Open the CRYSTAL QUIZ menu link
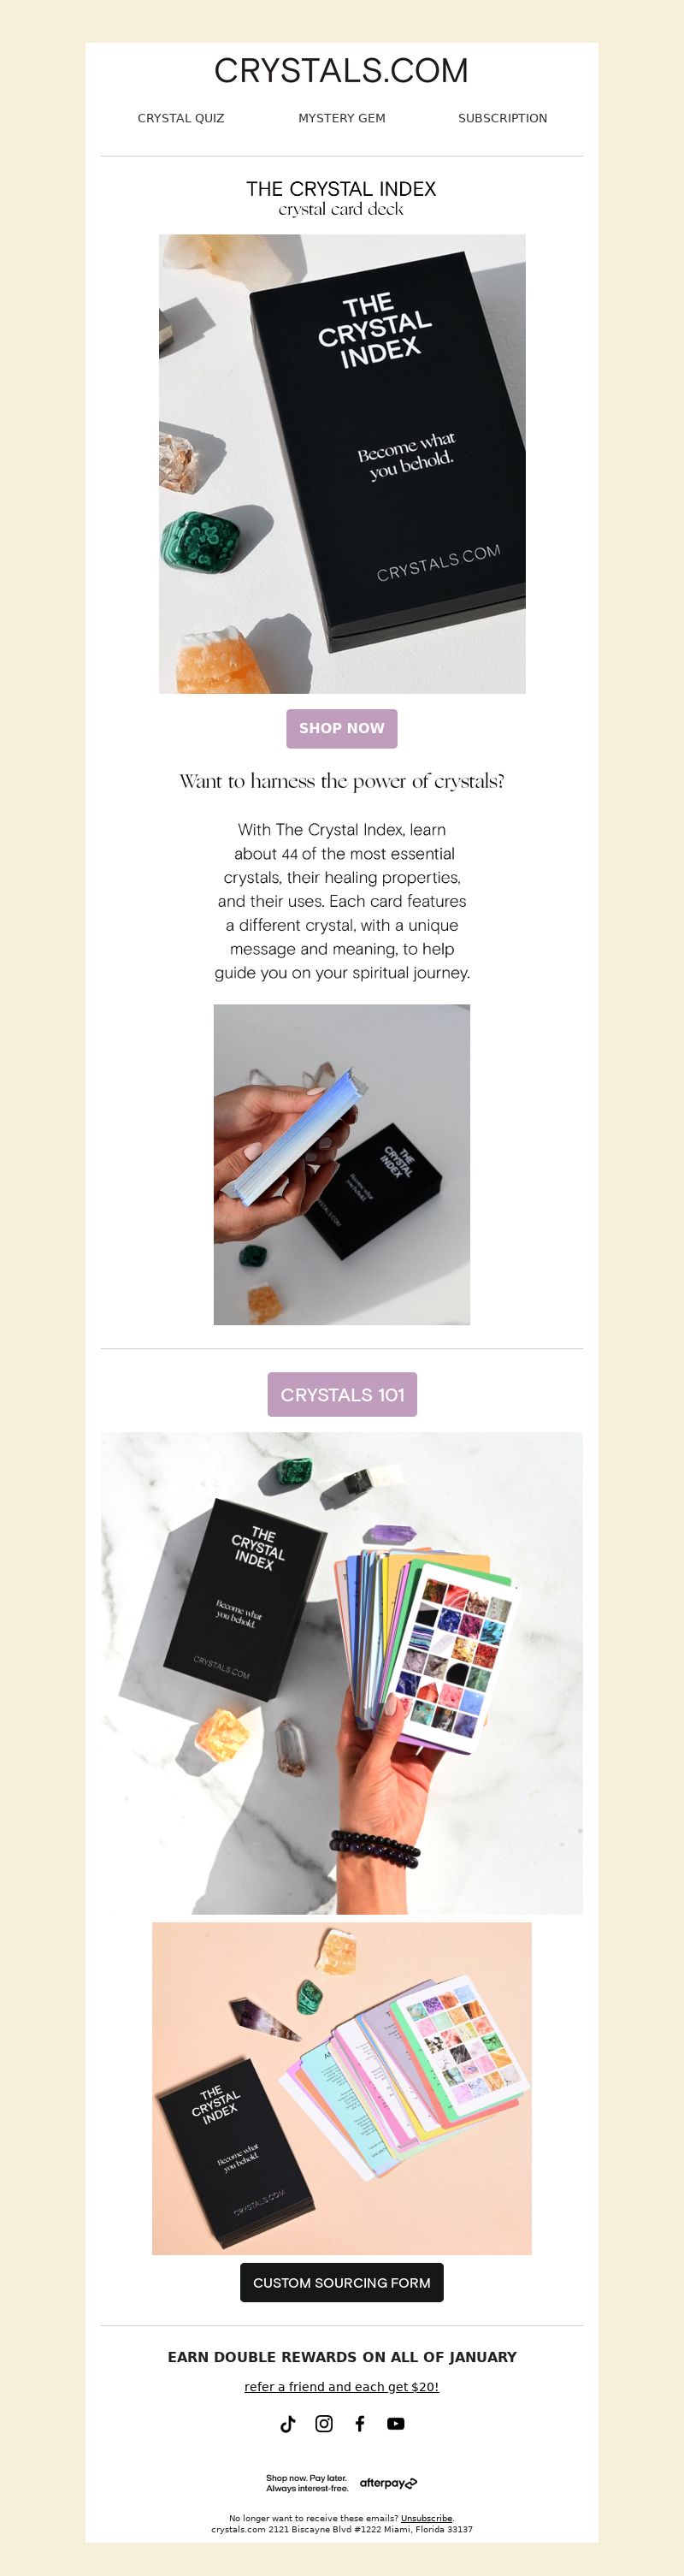 click(181, 118)
